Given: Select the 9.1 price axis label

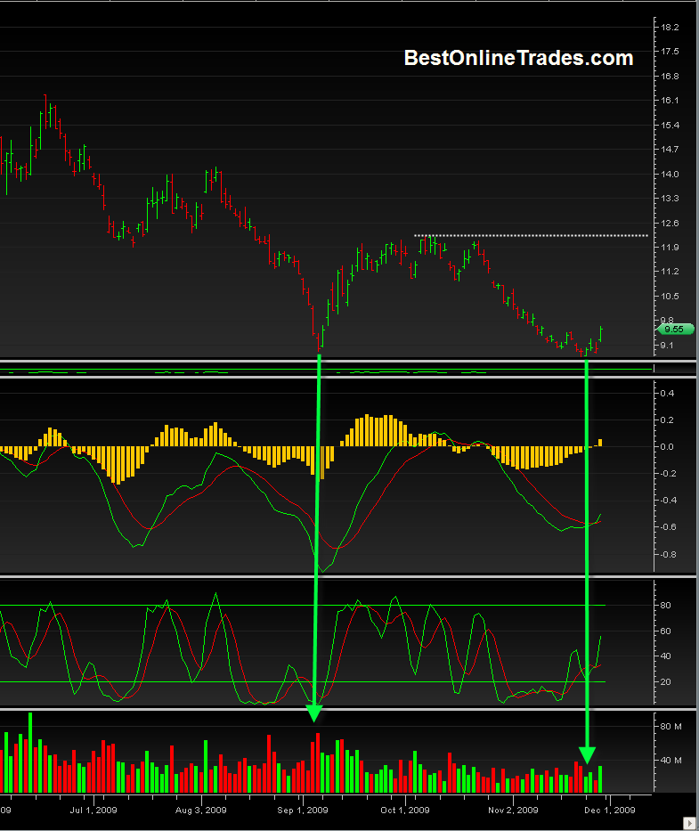Looking at the screenshot, I should click(x=667, y=346).
